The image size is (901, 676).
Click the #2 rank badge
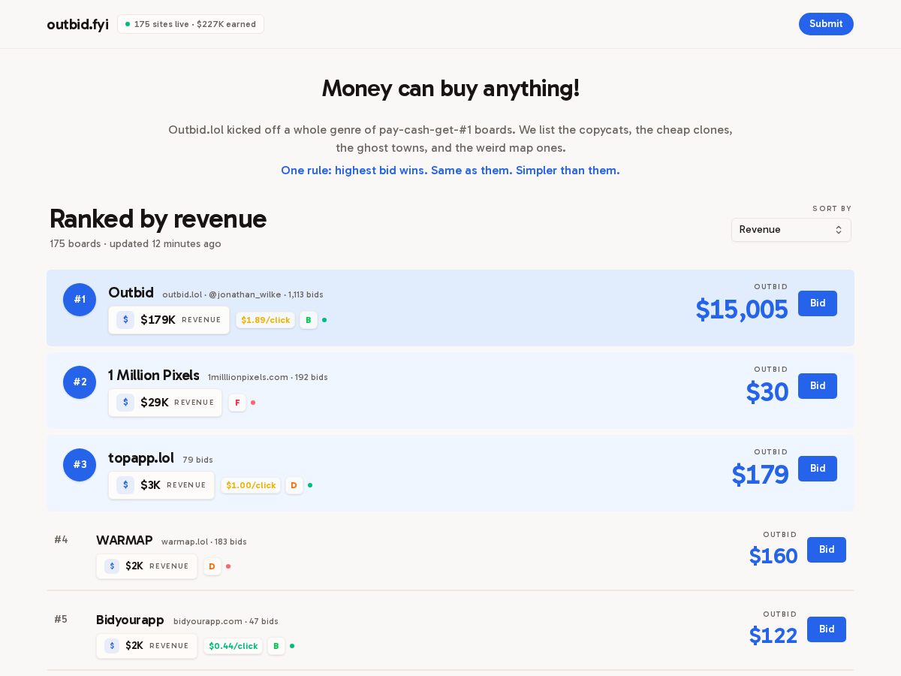80,382
